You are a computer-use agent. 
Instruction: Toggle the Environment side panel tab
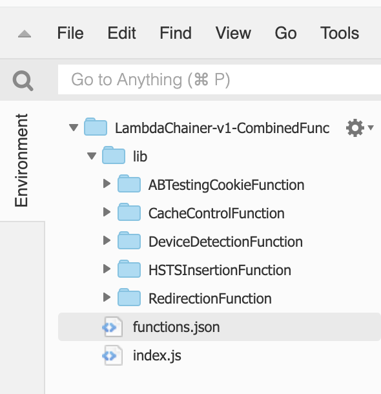pos(21,161)
